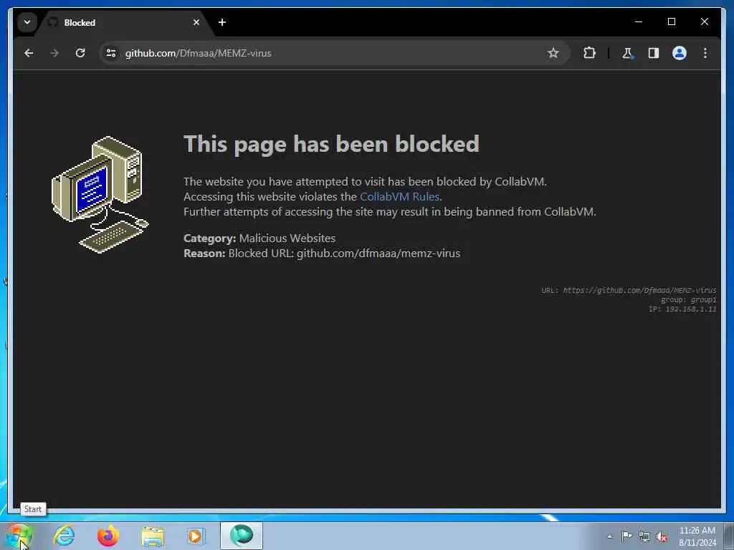Click the muted volume tray icon

point(662,536)
